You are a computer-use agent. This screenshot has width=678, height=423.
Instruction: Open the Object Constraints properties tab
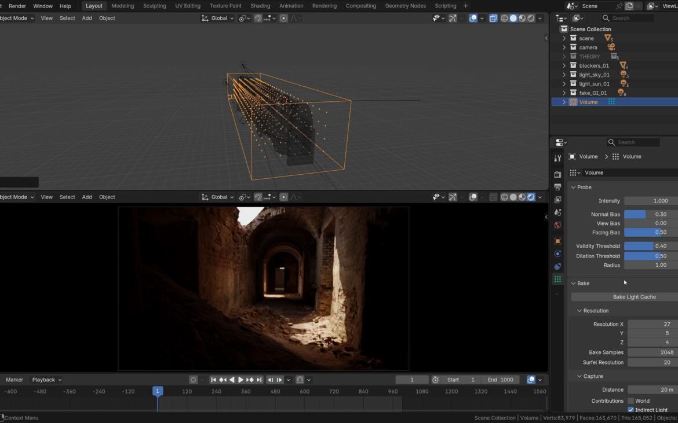click(557, 266)
